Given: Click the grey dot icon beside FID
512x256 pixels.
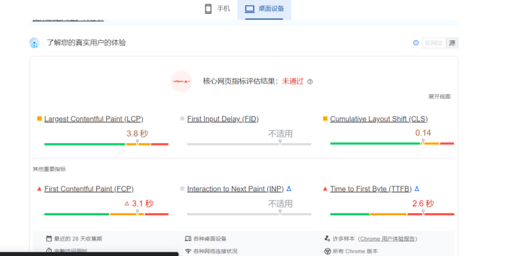Looking at the screenshot, I should (182, 119).
